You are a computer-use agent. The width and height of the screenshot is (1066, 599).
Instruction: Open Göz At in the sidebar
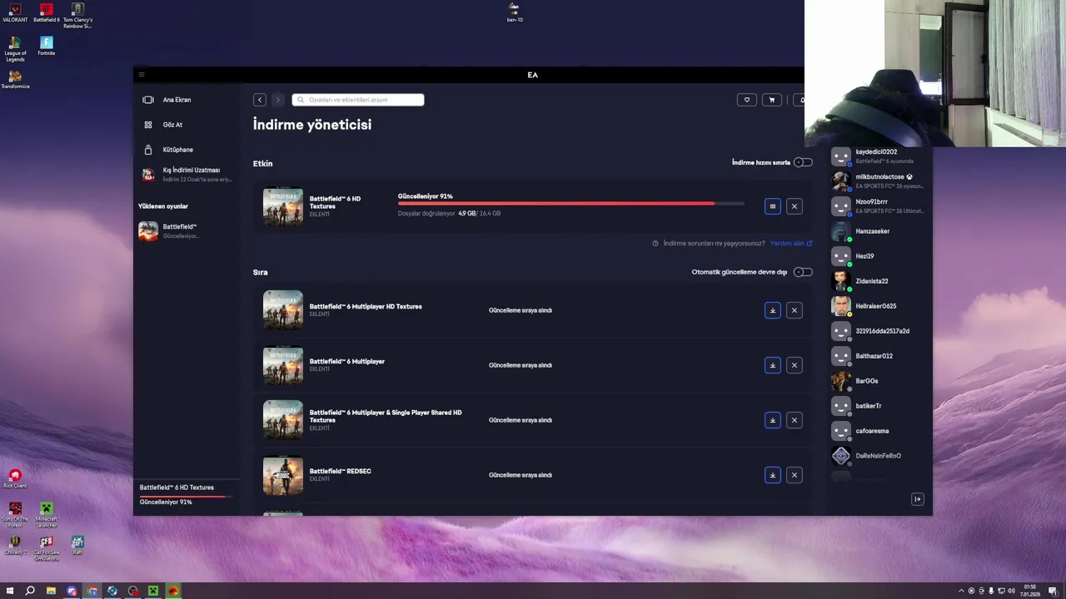click(x=172, y=125)
